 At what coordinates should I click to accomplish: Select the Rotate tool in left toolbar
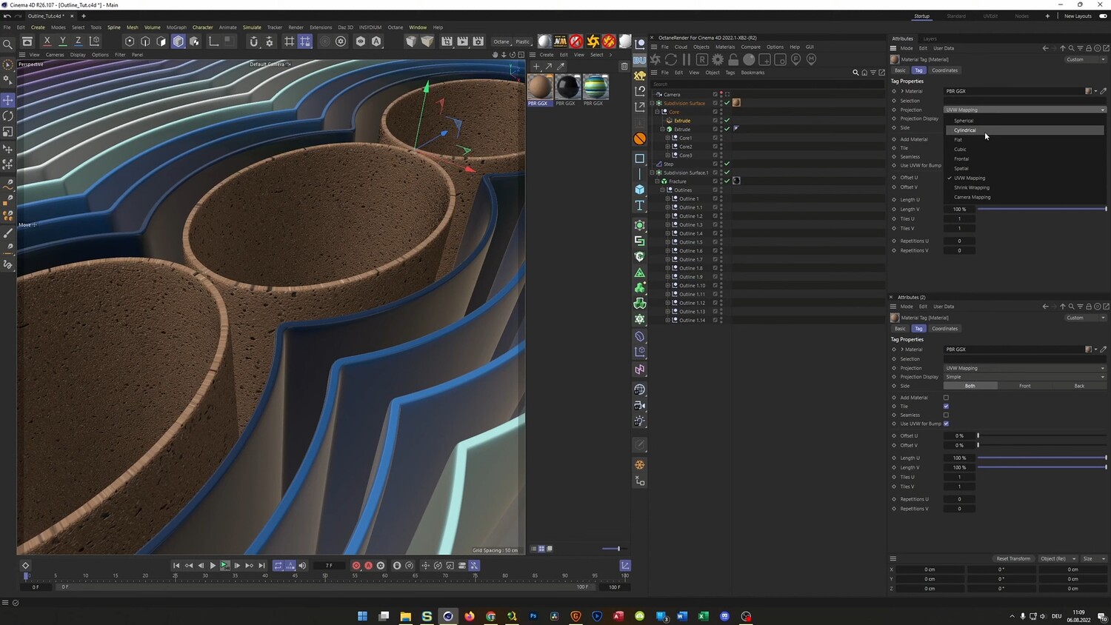(x=8, y=116)
